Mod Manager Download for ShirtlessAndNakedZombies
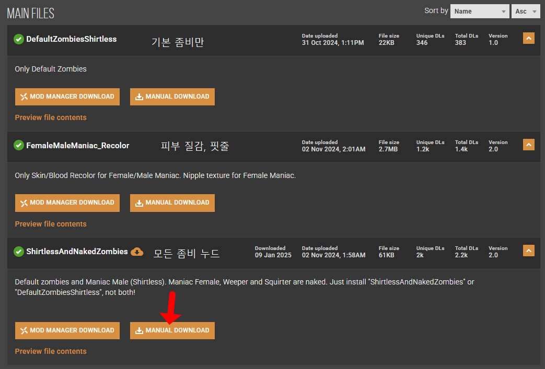 67,330
